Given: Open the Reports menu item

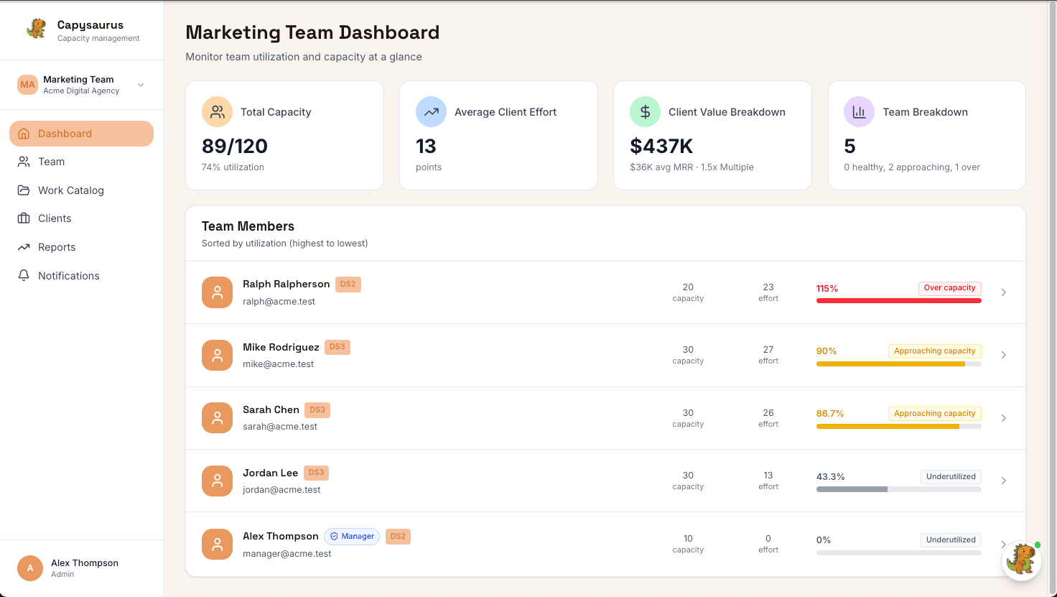Looking at the screenshot, I should coord(56,246).
